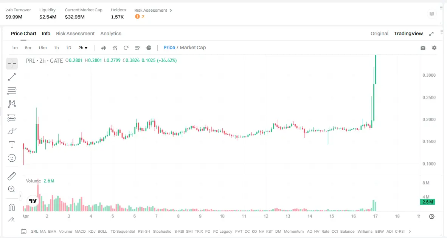Open the Info tab
Screen dimensions: 447x238
[x=46, y=33]
